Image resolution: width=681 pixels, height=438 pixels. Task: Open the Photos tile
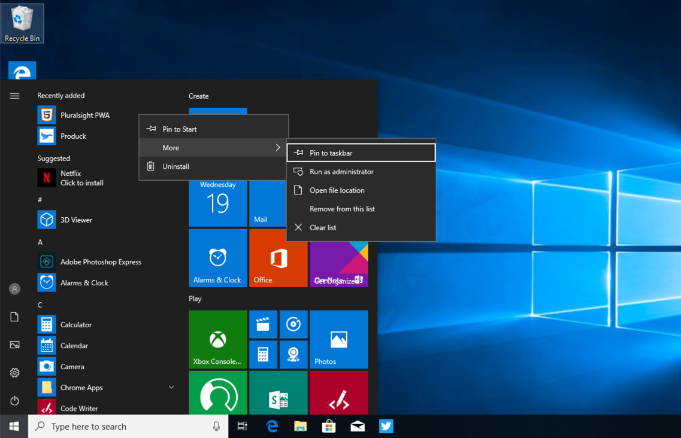pyautogui.click(x=338, y=339)
